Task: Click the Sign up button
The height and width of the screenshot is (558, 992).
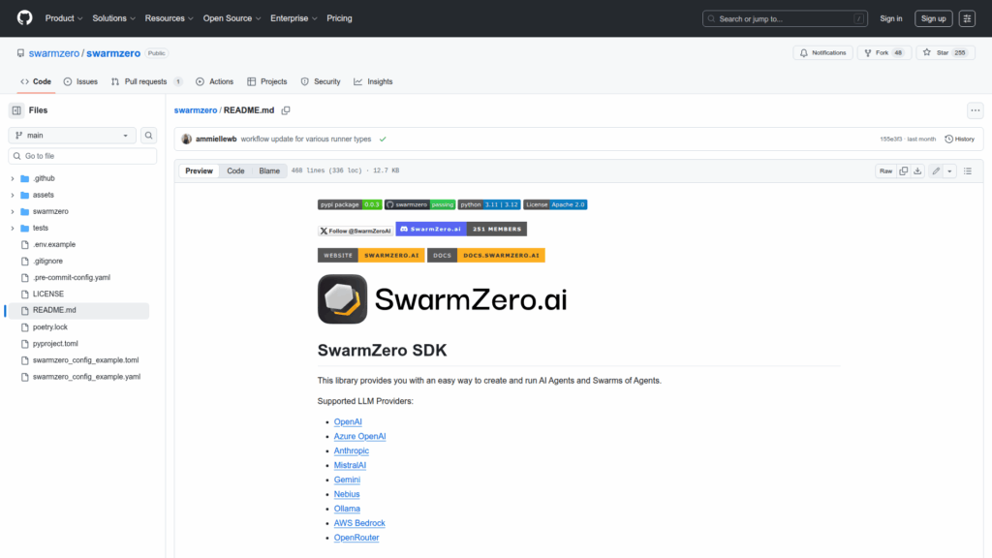Action: pyautogui.click(x=933, y=18)
